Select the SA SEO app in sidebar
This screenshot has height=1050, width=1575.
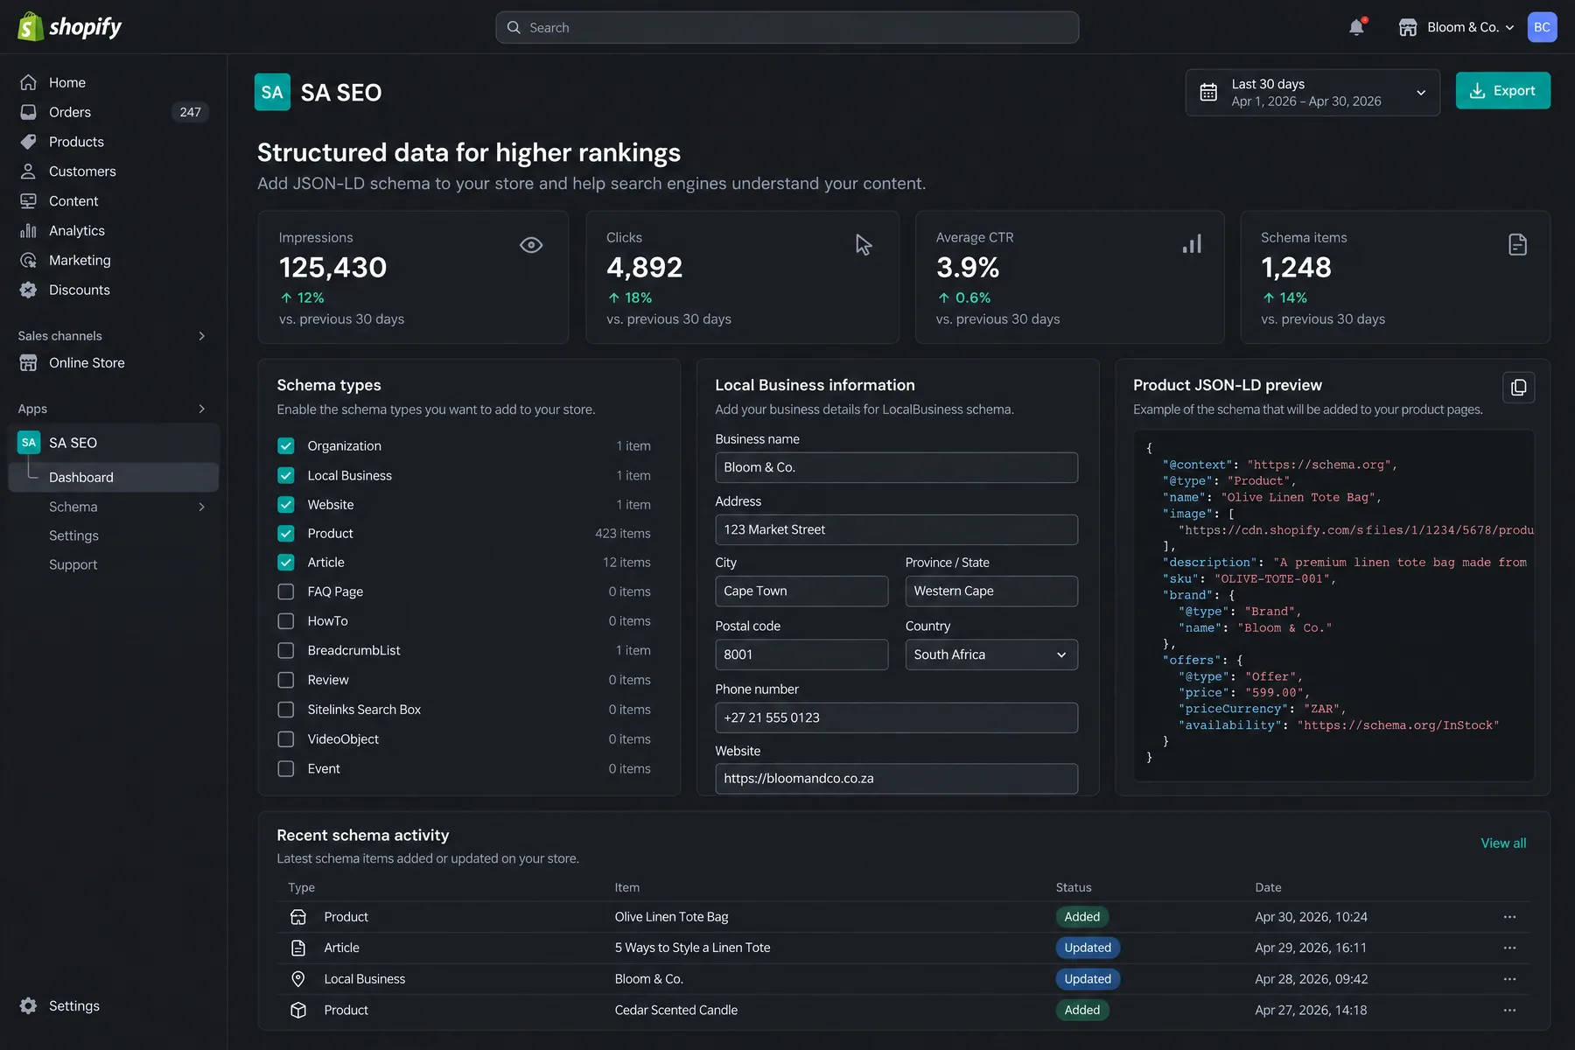pos(114,443)
